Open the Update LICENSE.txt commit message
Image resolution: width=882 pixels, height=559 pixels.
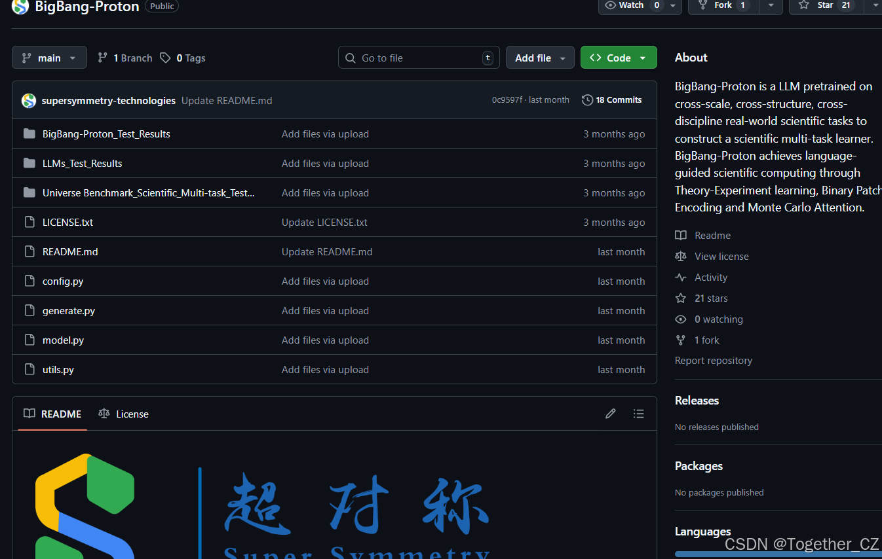[x=324, y=222]
